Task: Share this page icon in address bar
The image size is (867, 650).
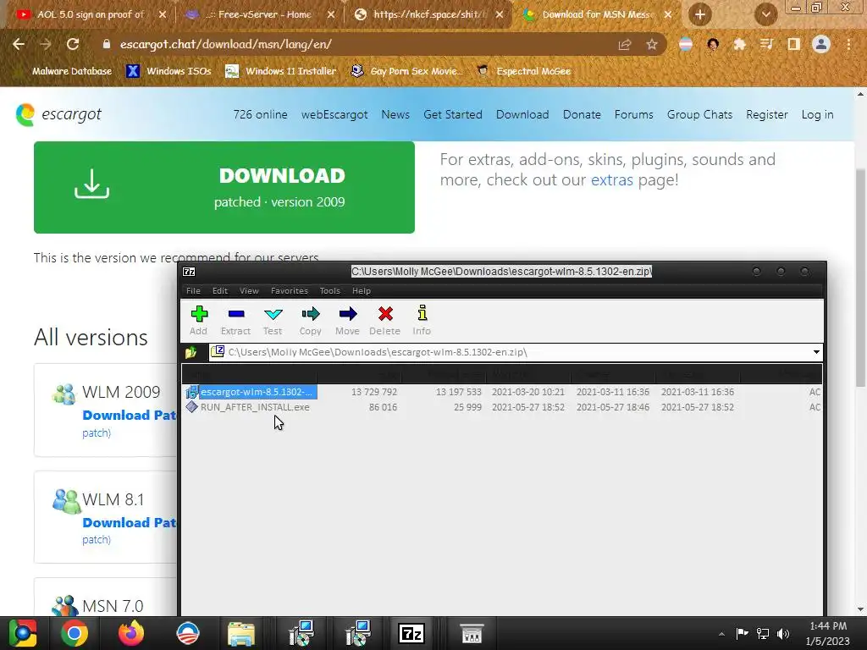Action: (x=624, y=45)
